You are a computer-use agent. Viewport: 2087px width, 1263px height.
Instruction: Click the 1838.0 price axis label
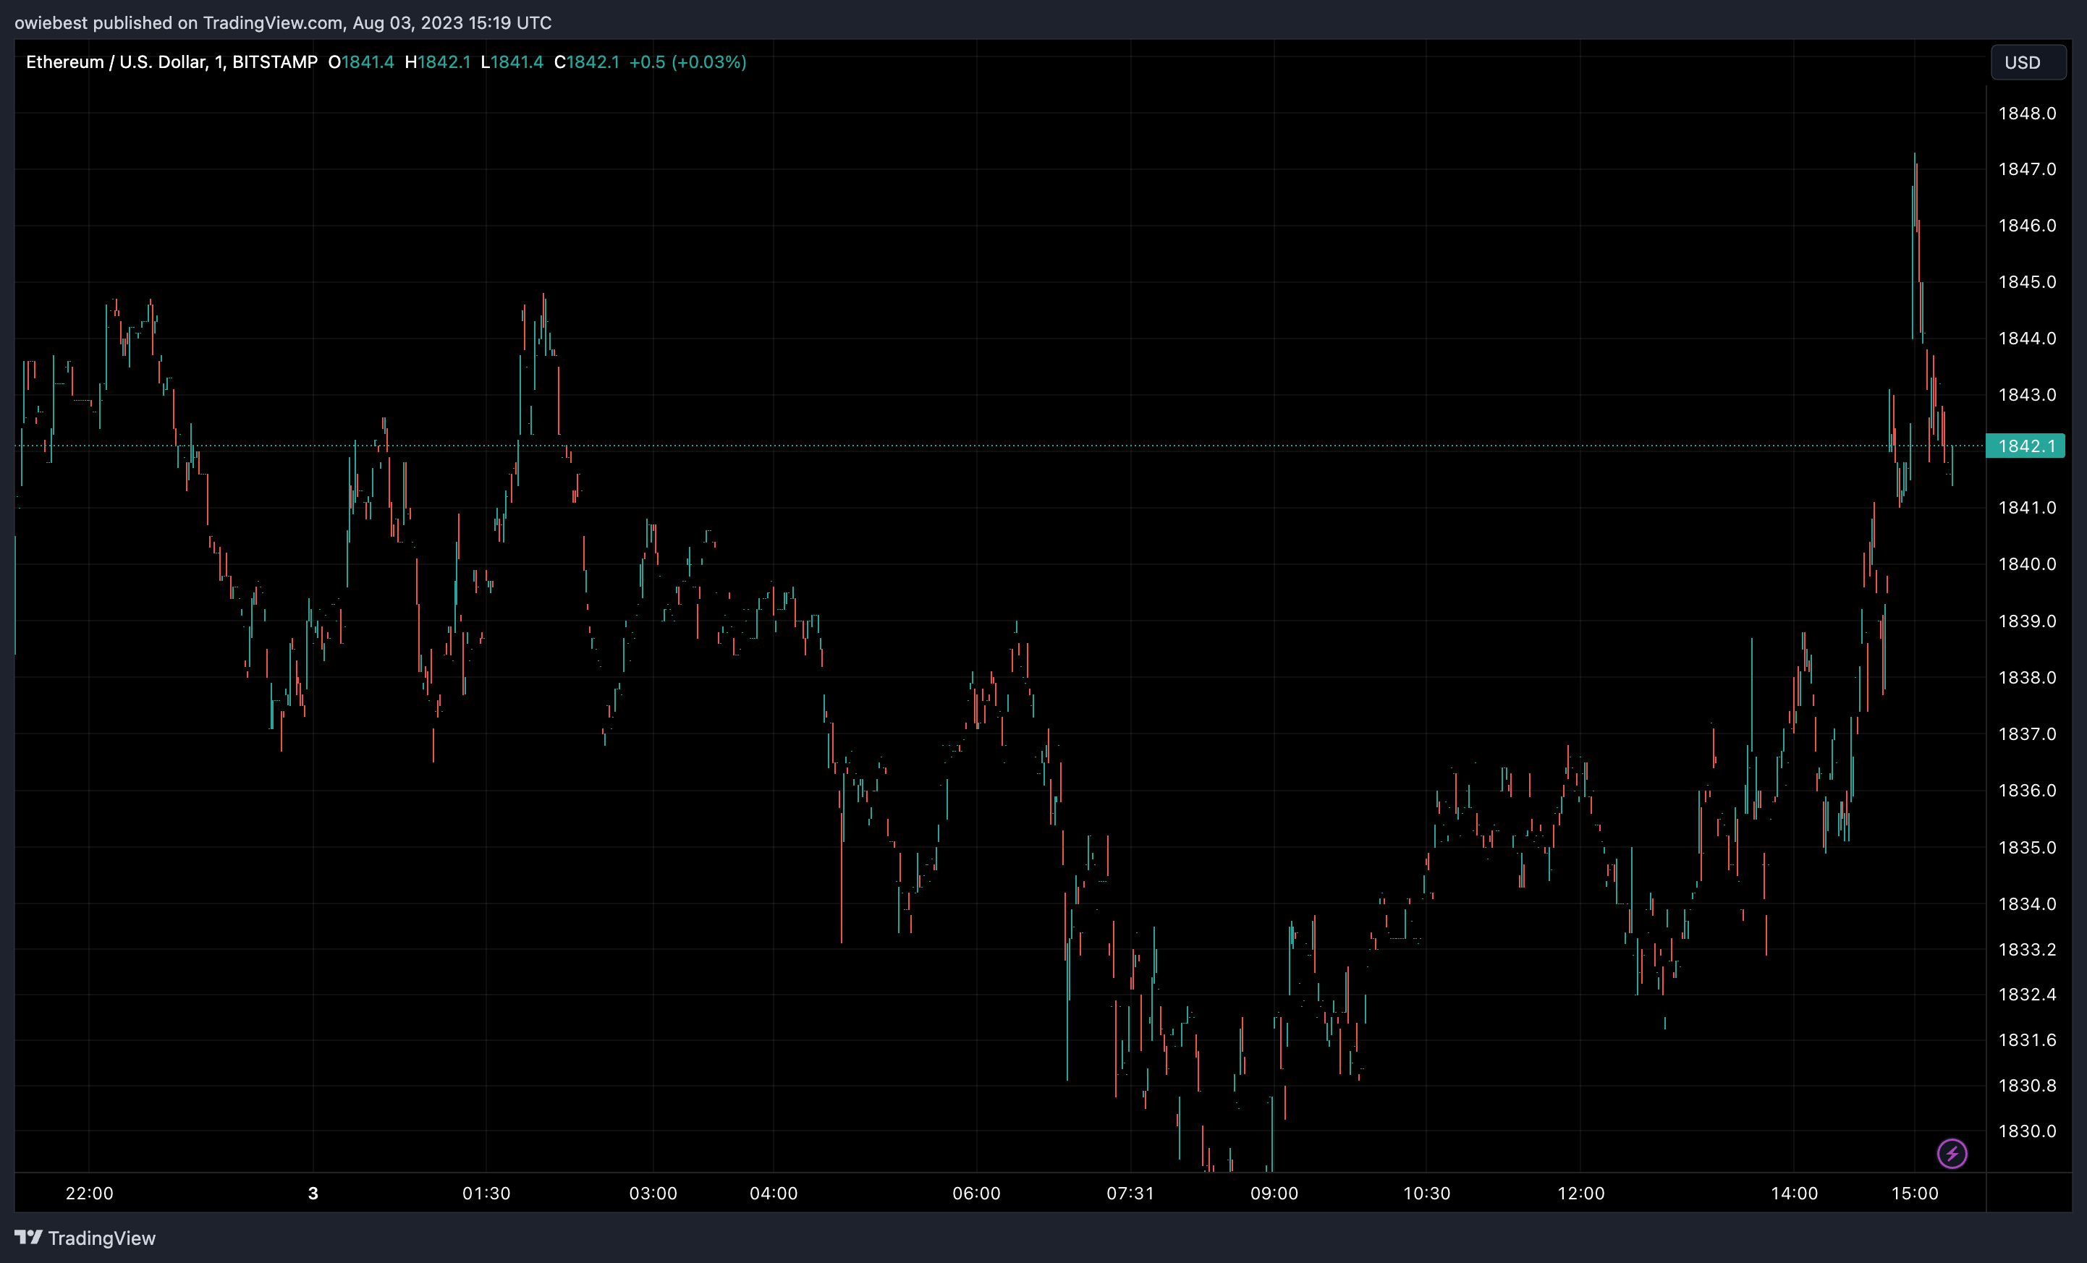(x=2027, y=677)
